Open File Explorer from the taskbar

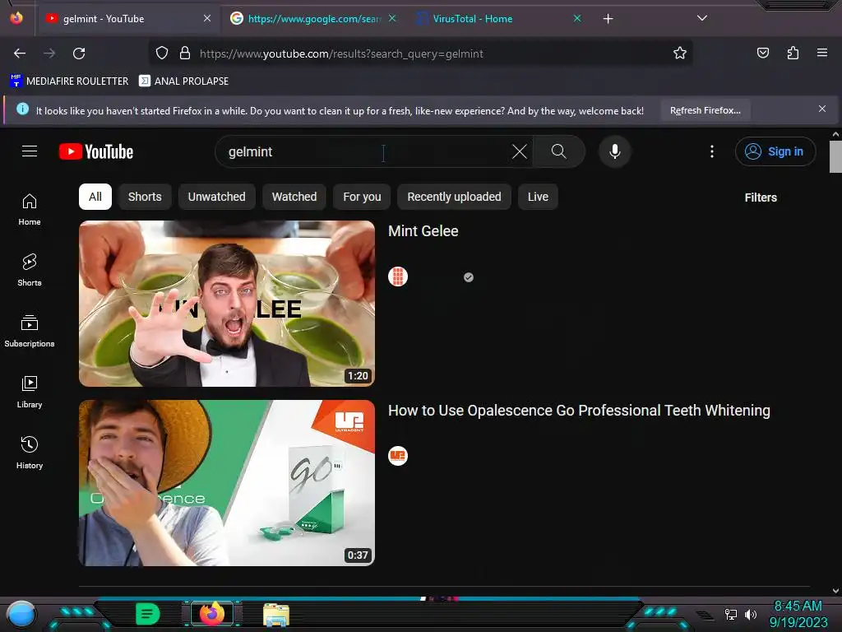(276, 614)
